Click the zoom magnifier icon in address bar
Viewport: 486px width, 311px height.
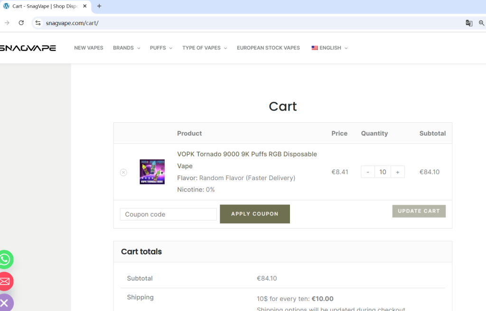481,23
